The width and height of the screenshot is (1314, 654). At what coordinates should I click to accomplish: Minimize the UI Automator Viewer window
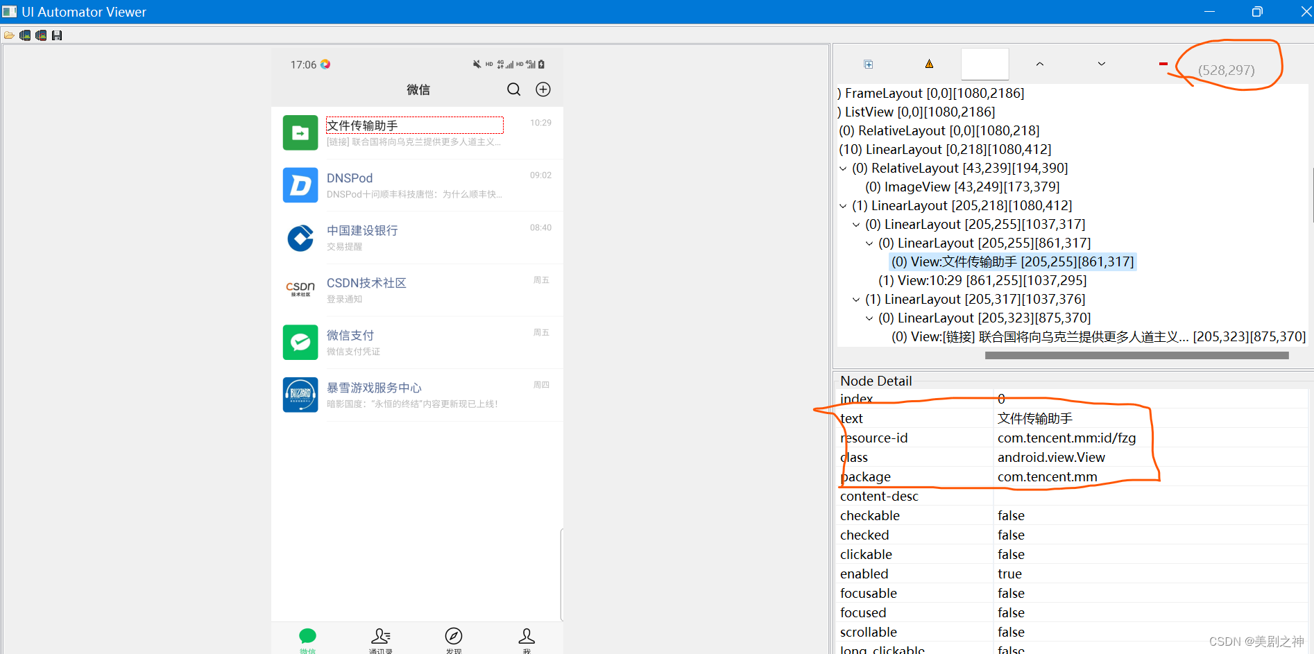point(1210,12)
